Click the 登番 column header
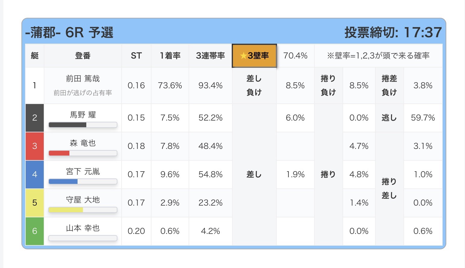465x268 pixels. coord(83,56)
